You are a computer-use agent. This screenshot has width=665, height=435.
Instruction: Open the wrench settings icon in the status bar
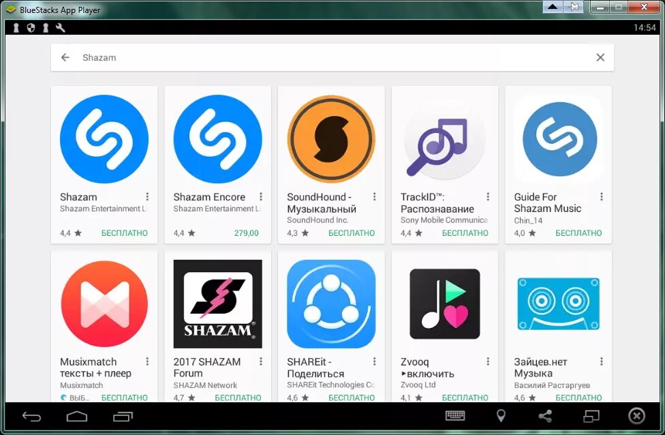coord(60,28)
